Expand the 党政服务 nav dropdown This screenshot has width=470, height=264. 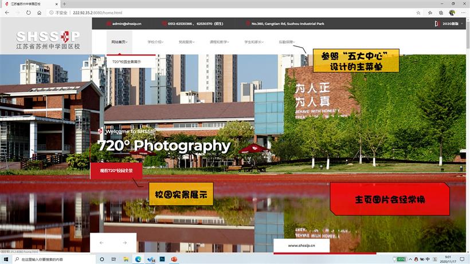coord(186,42)
